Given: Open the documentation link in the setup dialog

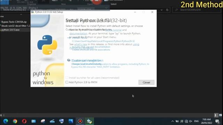Looking at the screenshot, I should click(78, 34).
